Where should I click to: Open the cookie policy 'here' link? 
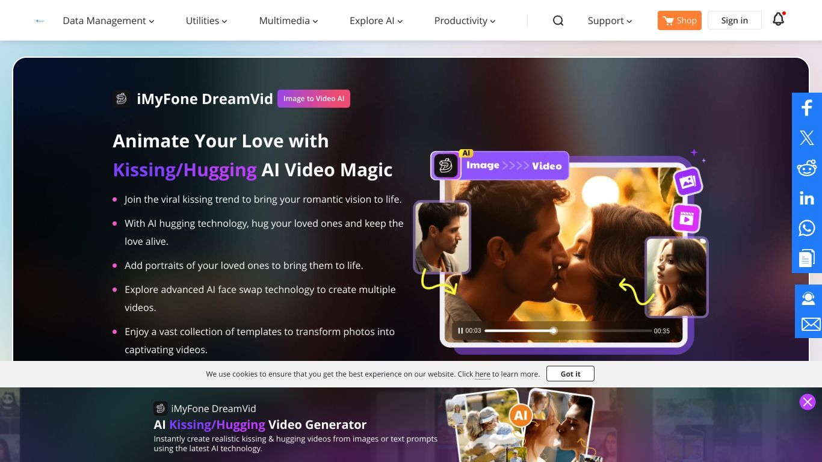(x=483, y=374)
